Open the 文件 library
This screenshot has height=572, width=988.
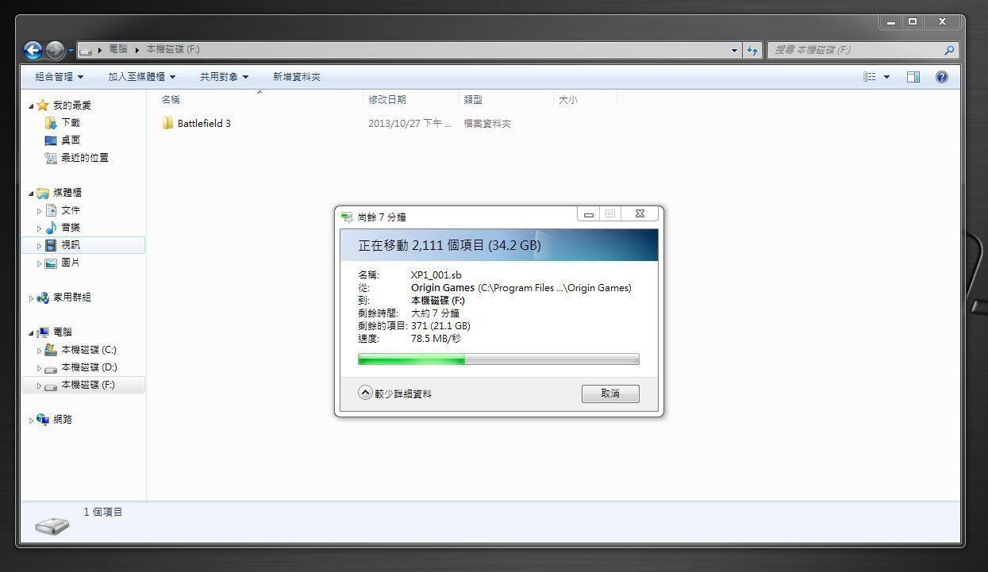pos(71,210)
